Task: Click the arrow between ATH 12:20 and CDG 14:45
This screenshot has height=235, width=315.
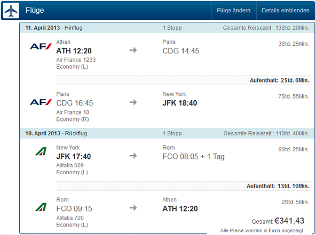Action: pyautogui.click(x=133, y=50)
